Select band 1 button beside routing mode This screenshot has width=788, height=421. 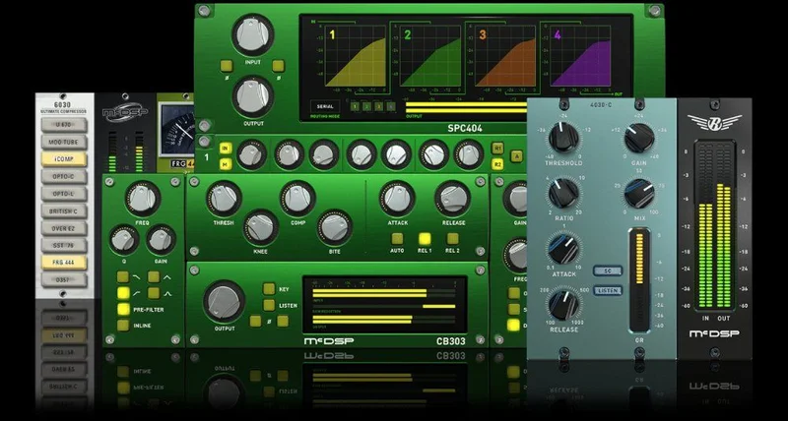click(355, 106)
